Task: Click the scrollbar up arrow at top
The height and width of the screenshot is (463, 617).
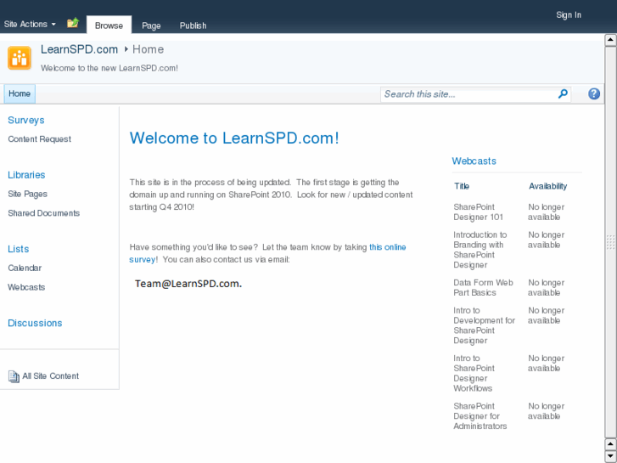Action: (x=610, y=40)
